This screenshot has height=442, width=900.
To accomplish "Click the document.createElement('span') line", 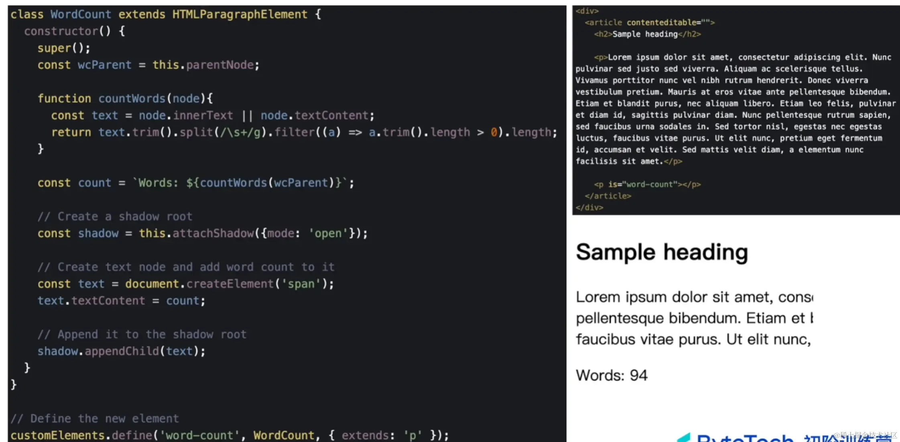I will click(x=186, y=284).
